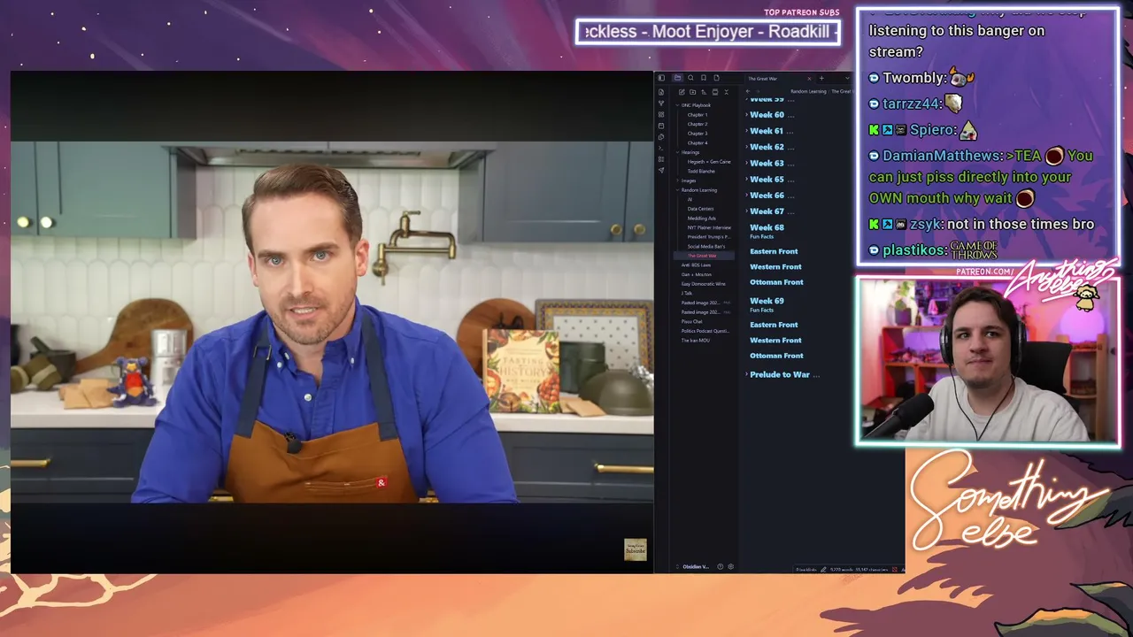Toggle the Obsidian left sidebar
The image size is (1133, 637).
coord(661,78)
